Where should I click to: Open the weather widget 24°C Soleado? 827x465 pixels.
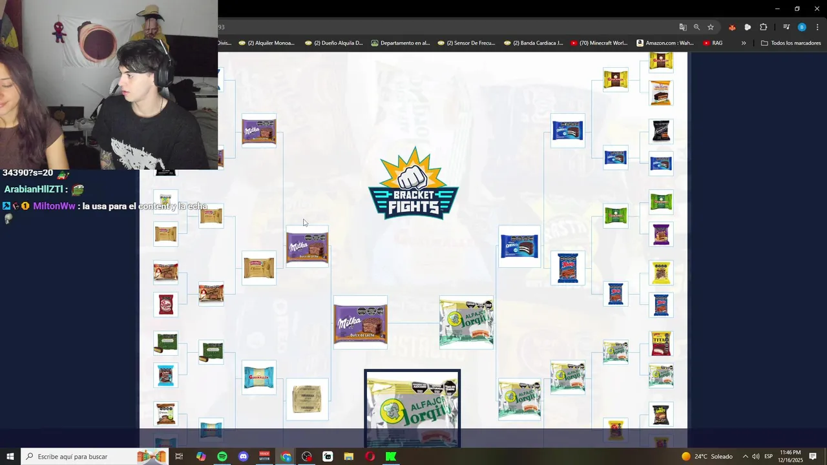[707, 457]
